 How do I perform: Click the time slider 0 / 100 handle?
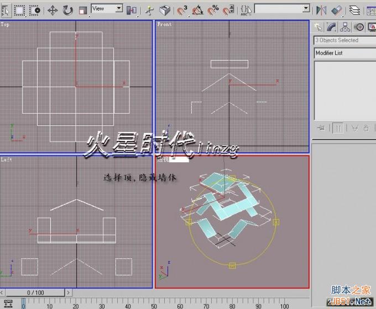35,292
